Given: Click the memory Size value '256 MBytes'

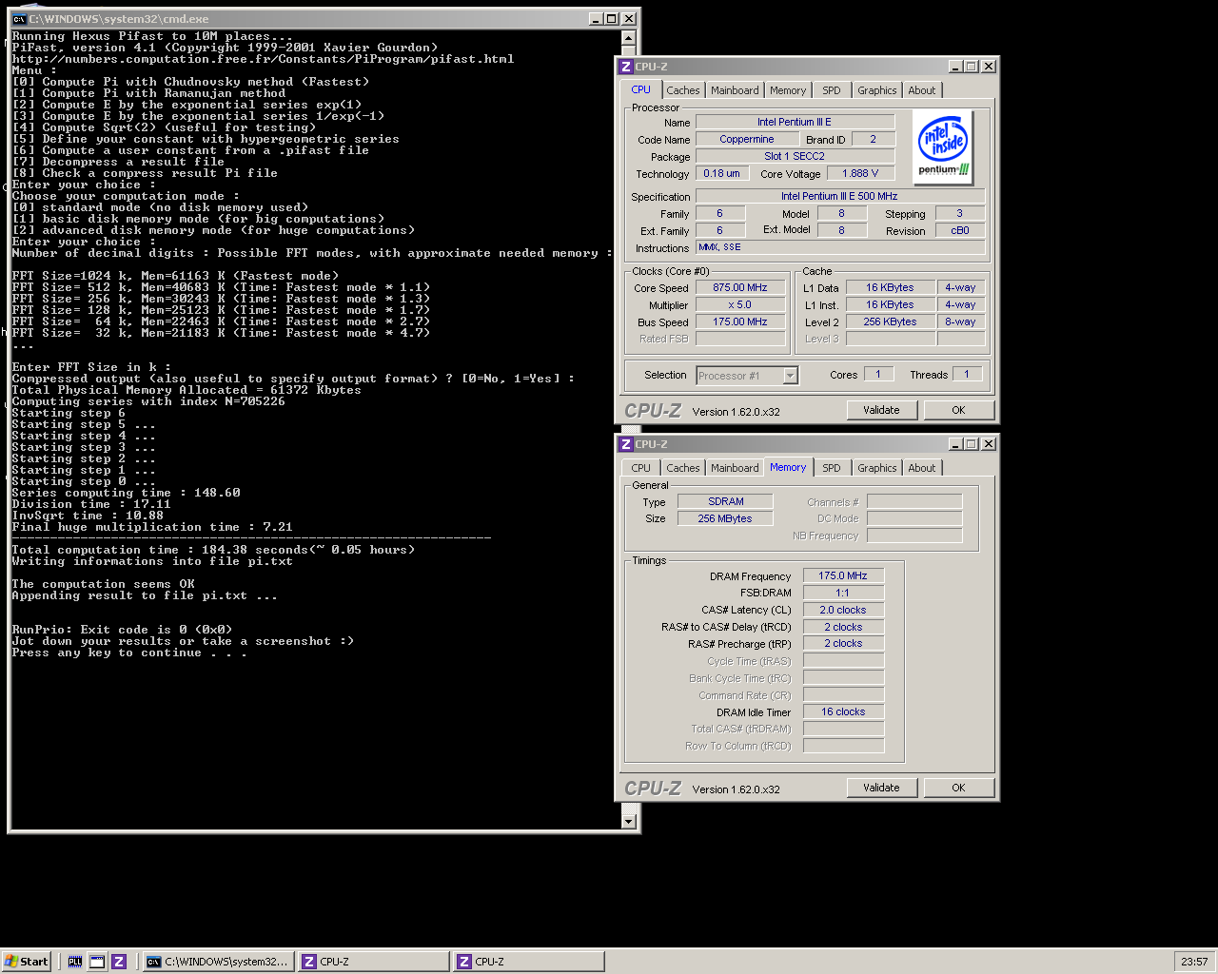Looking at the screenshot, I should tap(725, 518).
